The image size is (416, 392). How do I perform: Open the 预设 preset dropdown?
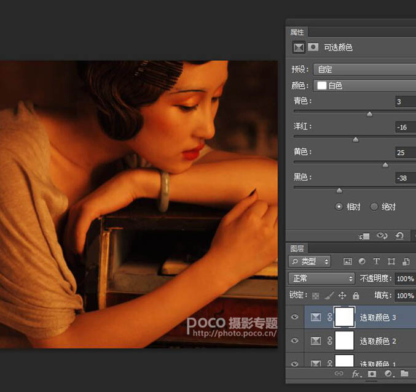click(x=364, y=69)
